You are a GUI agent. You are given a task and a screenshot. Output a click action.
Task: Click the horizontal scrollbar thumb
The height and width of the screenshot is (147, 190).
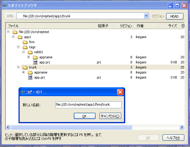(71, 127)
